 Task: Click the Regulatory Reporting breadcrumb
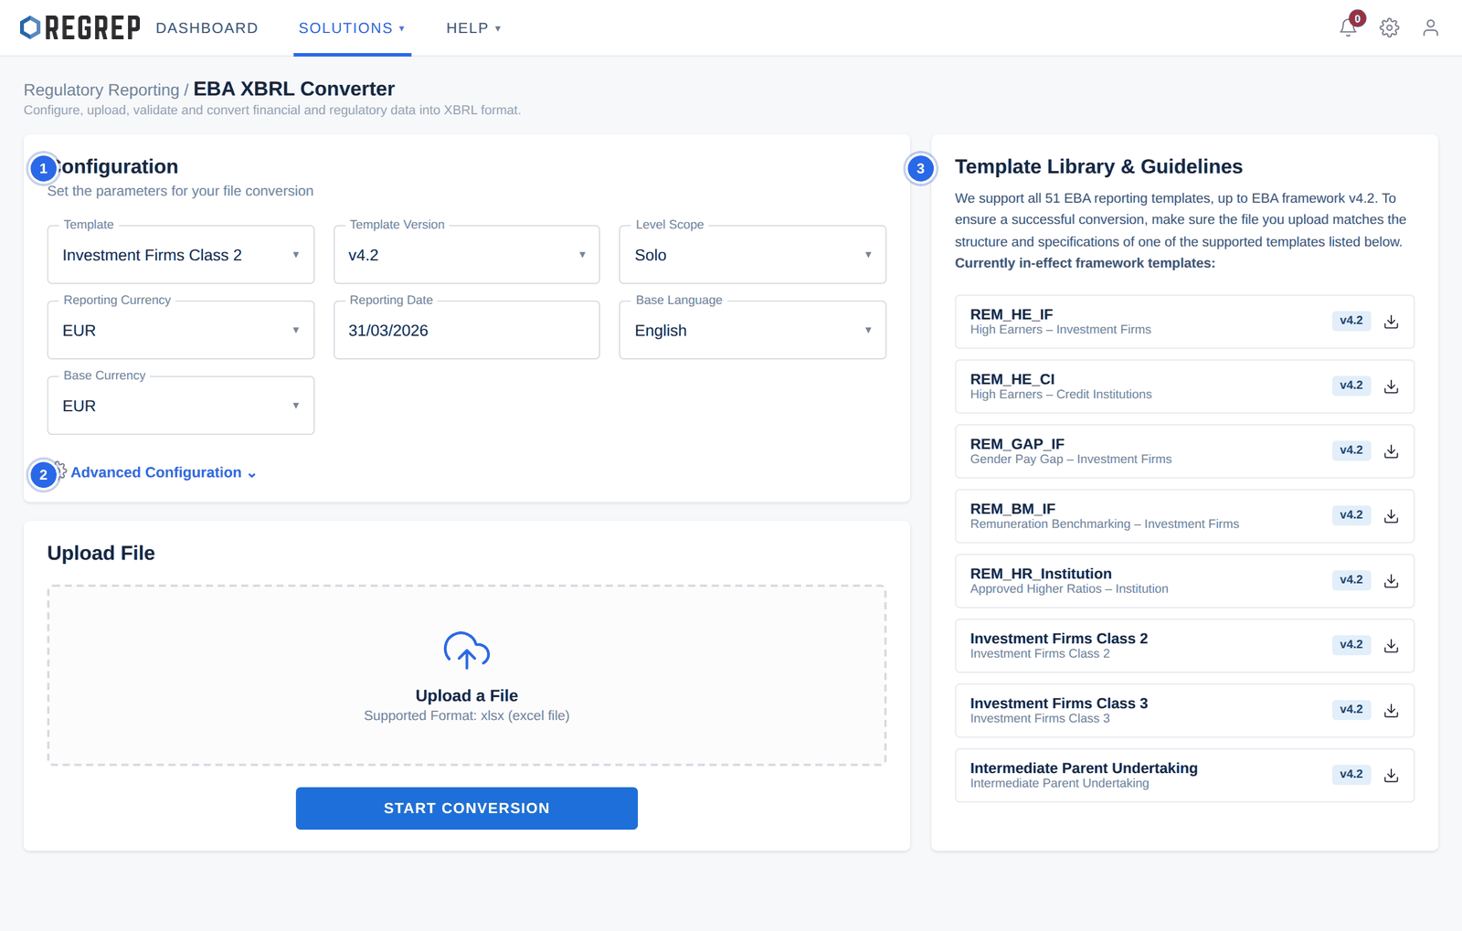coord(101,90)
